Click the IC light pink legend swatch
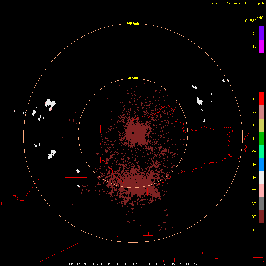 click(261, 191)
